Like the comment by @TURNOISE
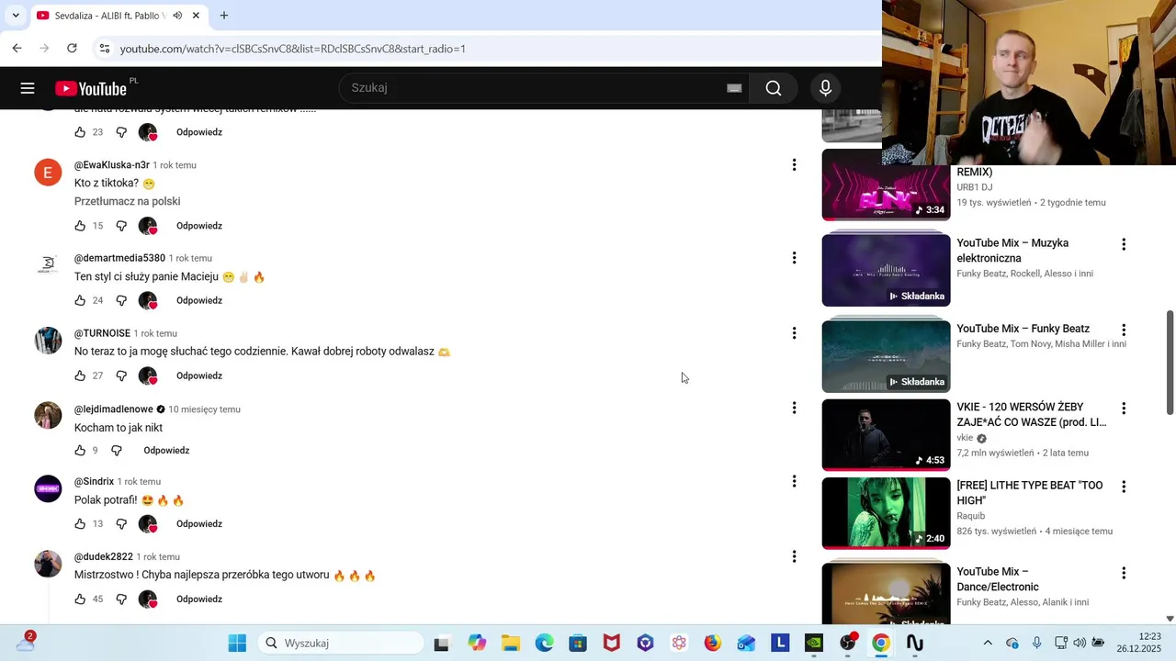Screen dimensions: 1176x661 coord(80,375)
